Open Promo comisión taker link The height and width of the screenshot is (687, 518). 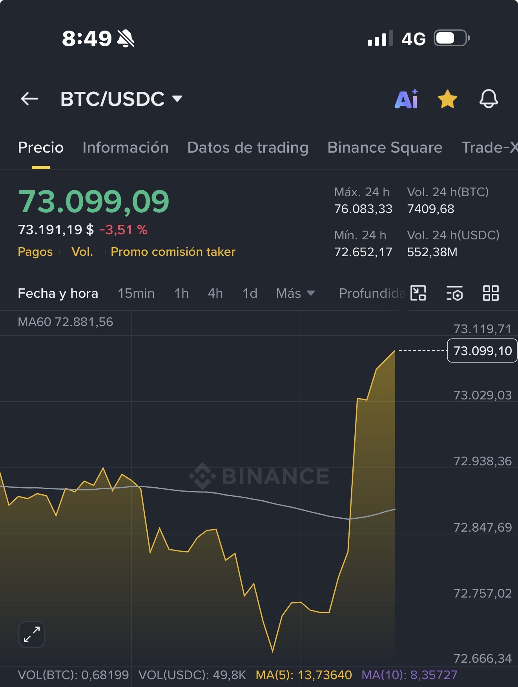[173, 252]
